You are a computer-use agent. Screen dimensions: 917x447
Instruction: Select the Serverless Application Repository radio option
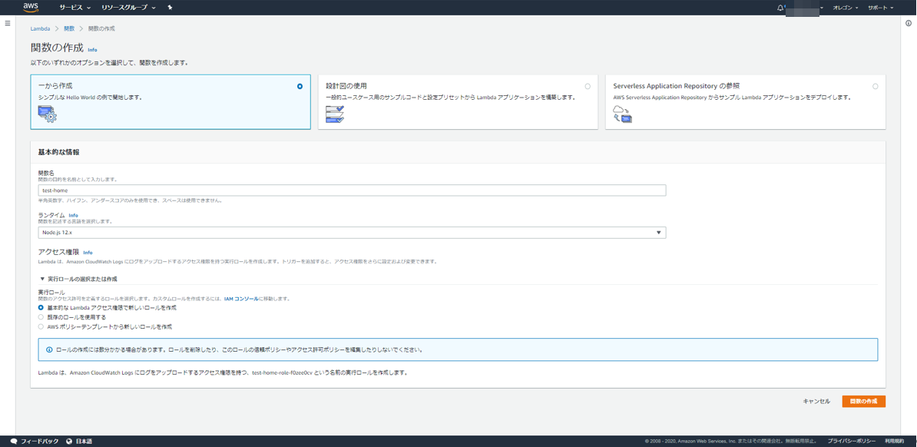pos(875,86)
